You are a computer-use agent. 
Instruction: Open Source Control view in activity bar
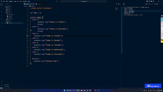(2, 12)
